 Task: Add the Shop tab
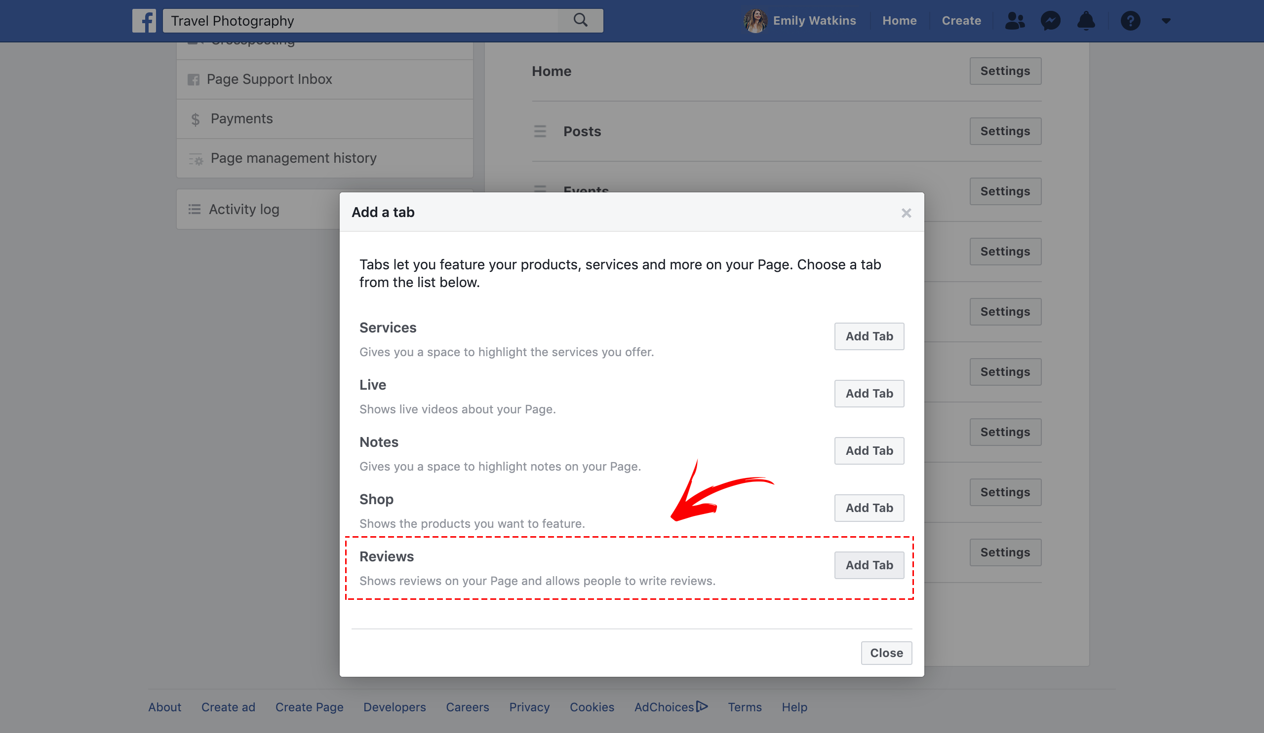[x=869, y=508]
